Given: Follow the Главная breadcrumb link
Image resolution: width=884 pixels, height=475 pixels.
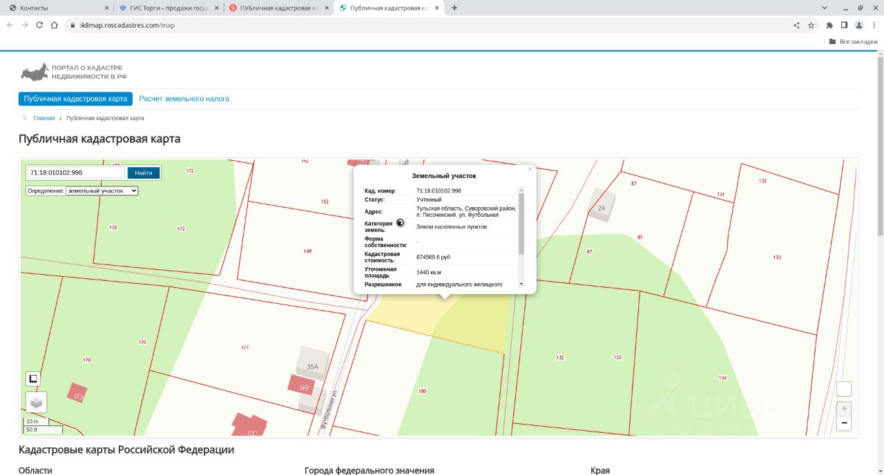Looking at the screenshot, I should (x=44, y=118).
